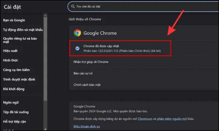The height and width of the screenshot is (131, 219).
Task: Select "Hỗ trợ tiếp cận" in sidebar
Action: (14, 122)
